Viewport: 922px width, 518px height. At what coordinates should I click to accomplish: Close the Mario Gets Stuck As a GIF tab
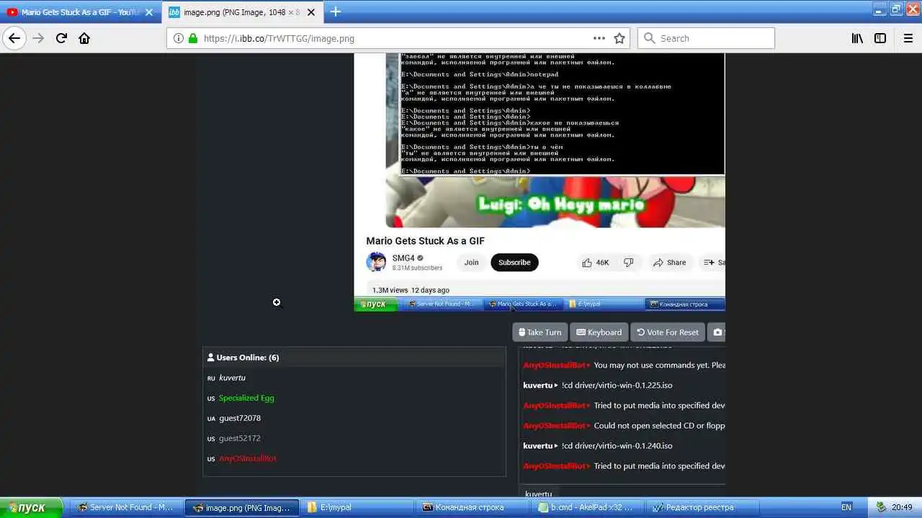pos(149,12)
